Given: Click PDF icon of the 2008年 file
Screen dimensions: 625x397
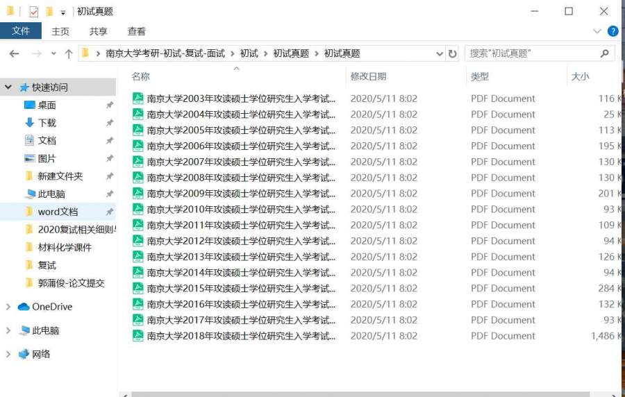Looking at the screenshot, I should (x=138, y=178).
